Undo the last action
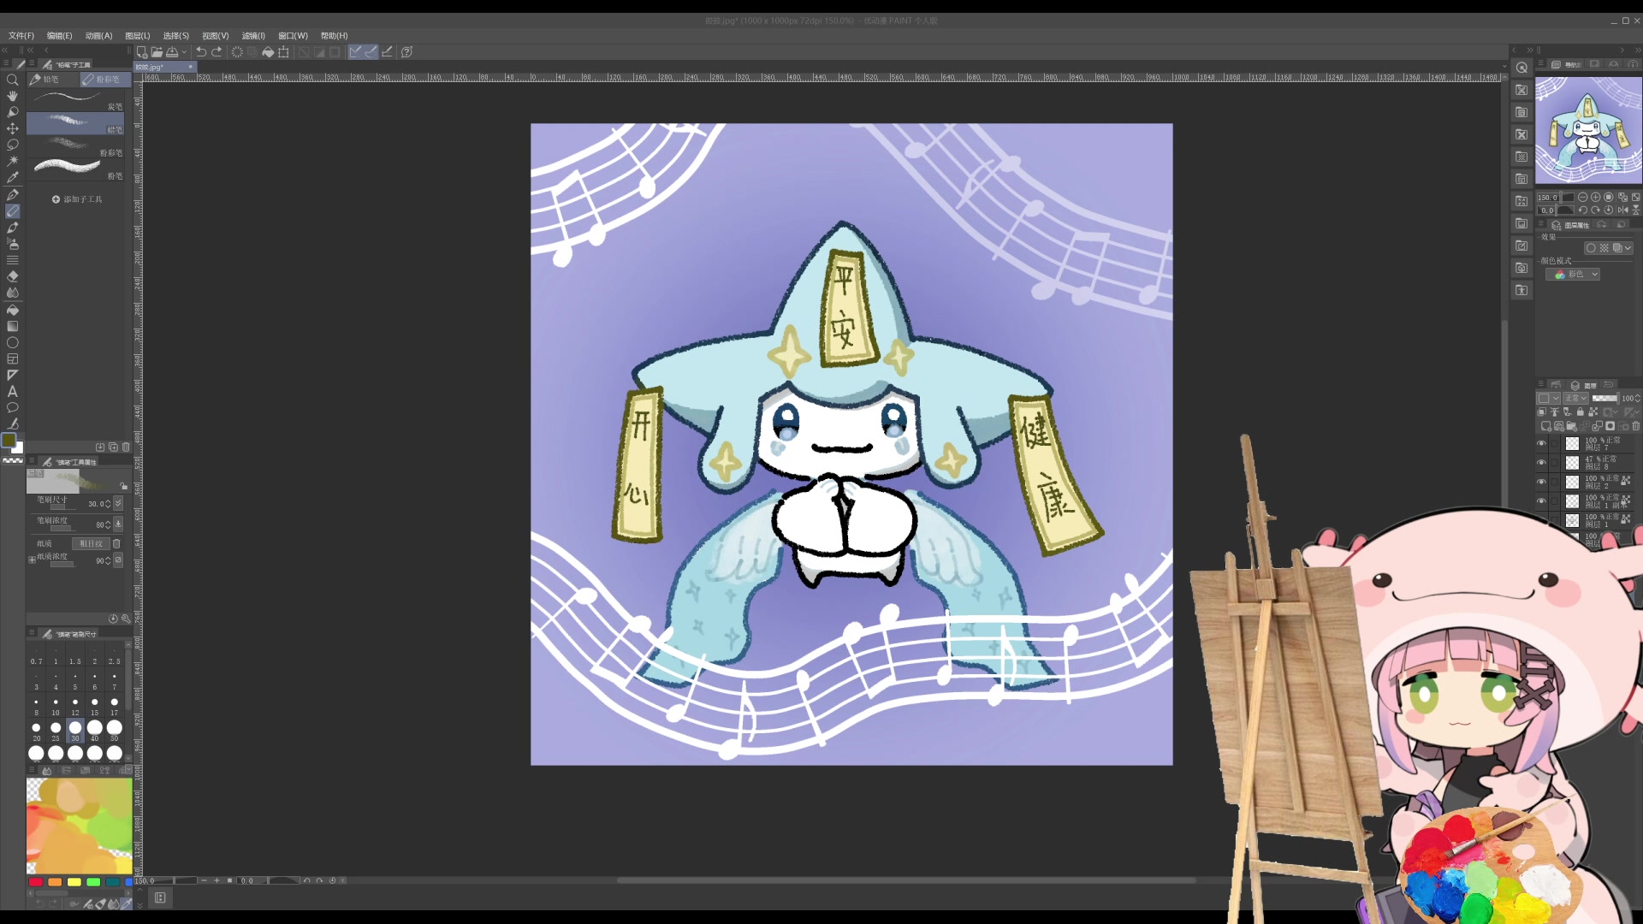The width and height of the screenshot is (1643, 924). click(x=201, y=52)
